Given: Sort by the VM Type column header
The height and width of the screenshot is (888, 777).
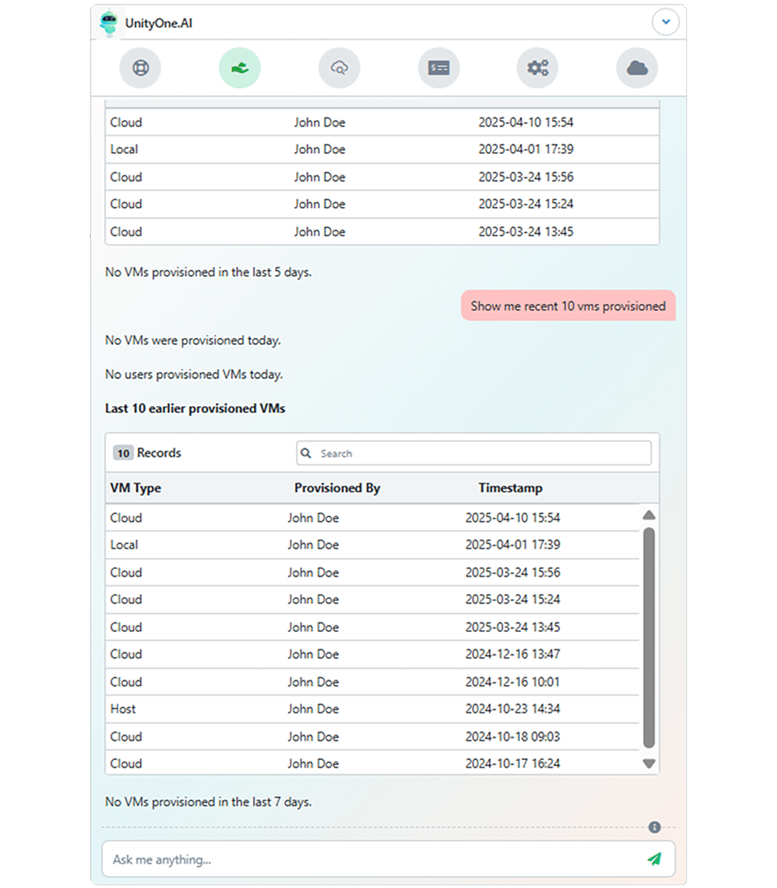Looking at the screenshot, I should click(136, 488).
